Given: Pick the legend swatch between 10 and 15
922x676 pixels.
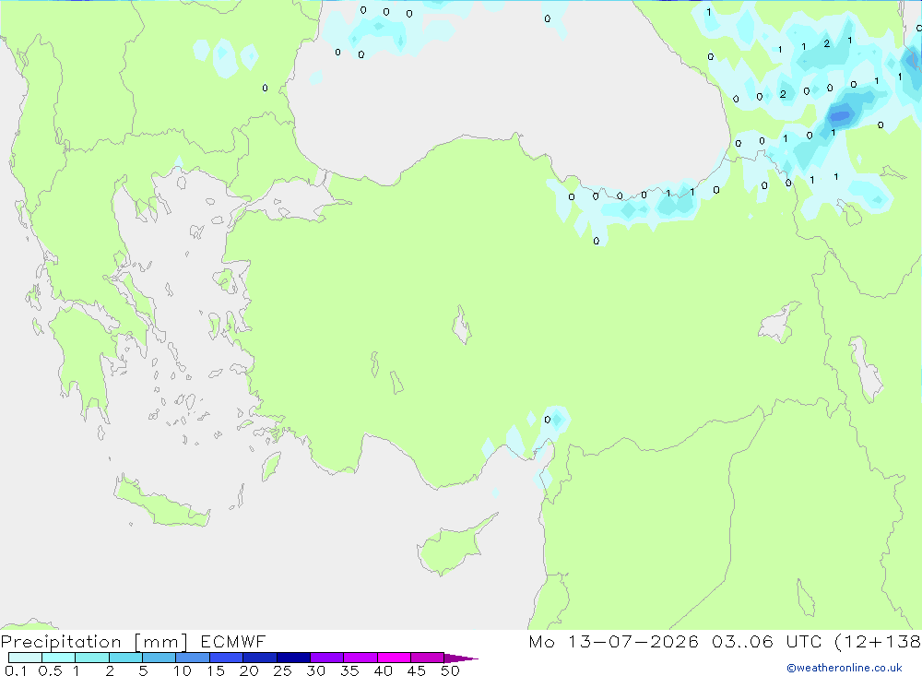Looking at the screenshot, I should click(193, 658).
